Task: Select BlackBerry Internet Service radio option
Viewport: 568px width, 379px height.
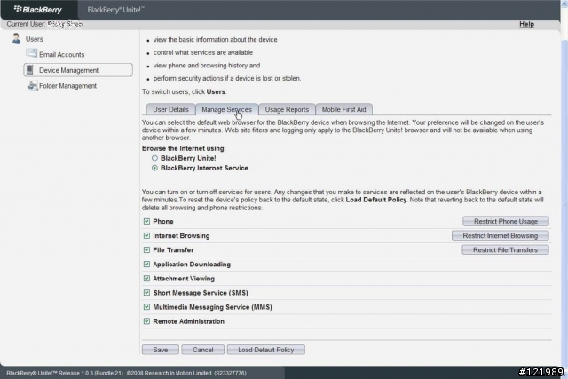Action: (x=154, y=168)
